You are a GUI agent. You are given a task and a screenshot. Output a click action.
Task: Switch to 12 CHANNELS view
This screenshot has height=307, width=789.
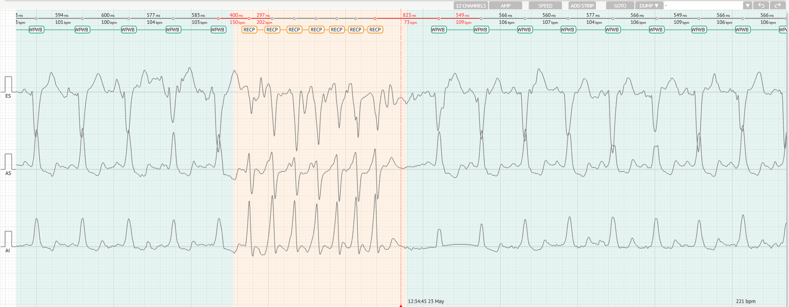click(x=470, y=6)
